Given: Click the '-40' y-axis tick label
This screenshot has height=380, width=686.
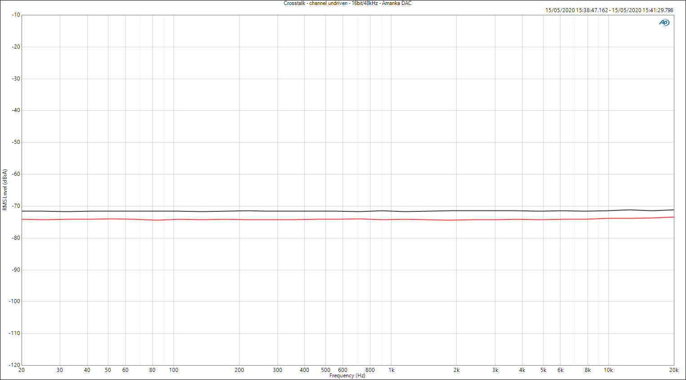Looking at the screenshot, I should pos(16,110).
